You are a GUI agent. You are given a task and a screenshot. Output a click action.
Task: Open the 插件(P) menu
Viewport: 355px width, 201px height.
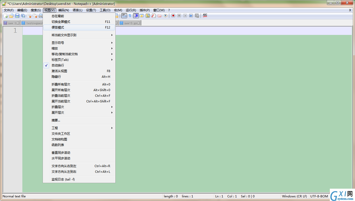point(145,10)
